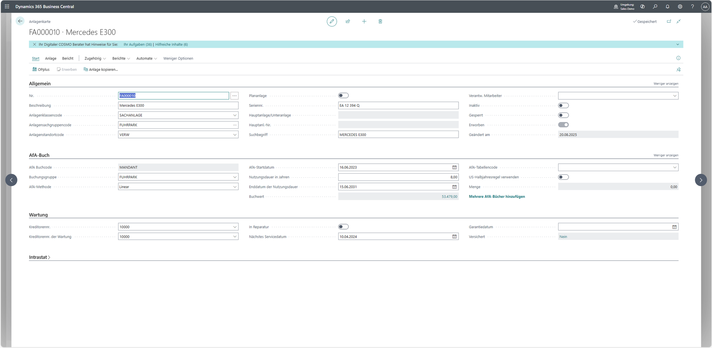The height and width of the screenshot is (348, 712).
Task: Expand the Anlagenklassencode dropdown
Action: [235, 115]
